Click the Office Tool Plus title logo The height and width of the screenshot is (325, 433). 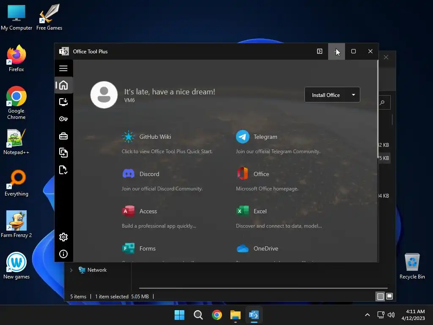[64, 51]
